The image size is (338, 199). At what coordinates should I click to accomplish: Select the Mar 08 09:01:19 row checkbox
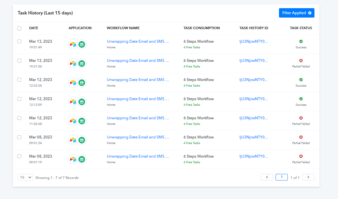(x=19, y=156)
